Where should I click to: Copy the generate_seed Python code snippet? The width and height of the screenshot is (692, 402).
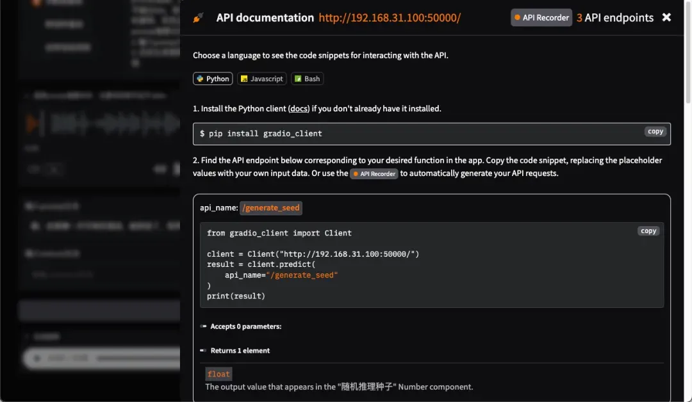coord(648,231)
